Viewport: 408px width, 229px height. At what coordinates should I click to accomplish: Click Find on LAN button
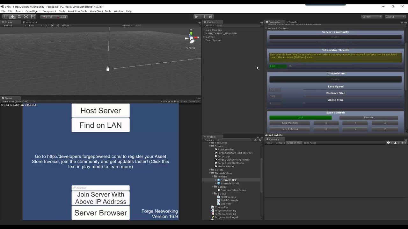click(101, 125)
